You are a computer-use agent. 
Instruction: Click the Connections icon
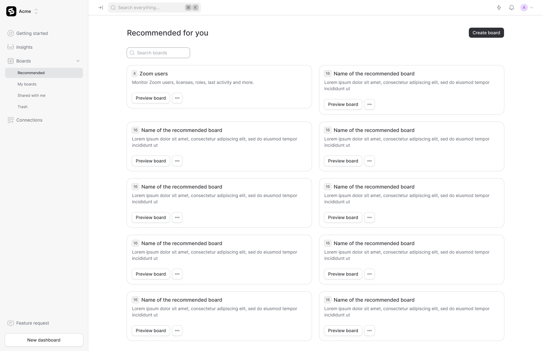pos(10,120)
